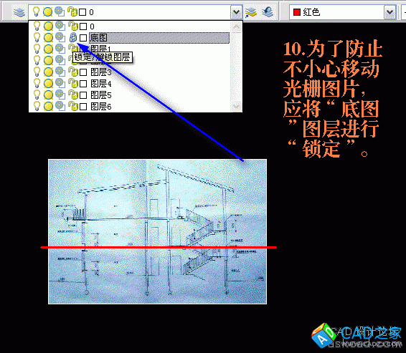Viewport: 406px width, 353px height.
Task: Expand the layer list dropdown arrow
Action: (x=236, y=12)
